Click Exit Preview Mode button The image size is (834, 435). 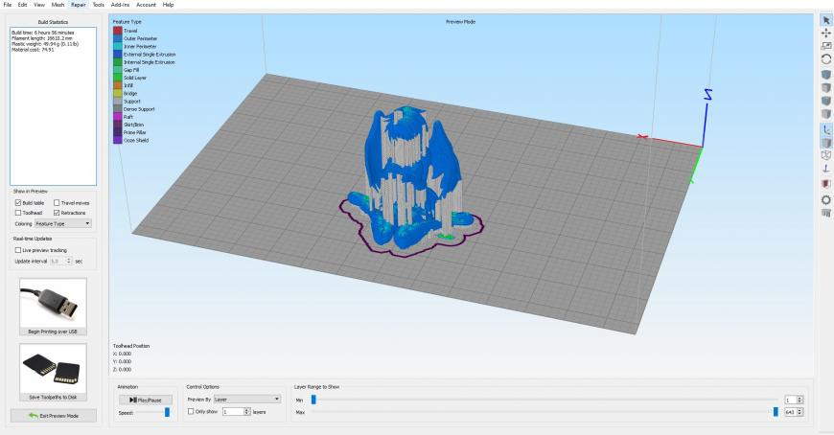click(53, 415)
